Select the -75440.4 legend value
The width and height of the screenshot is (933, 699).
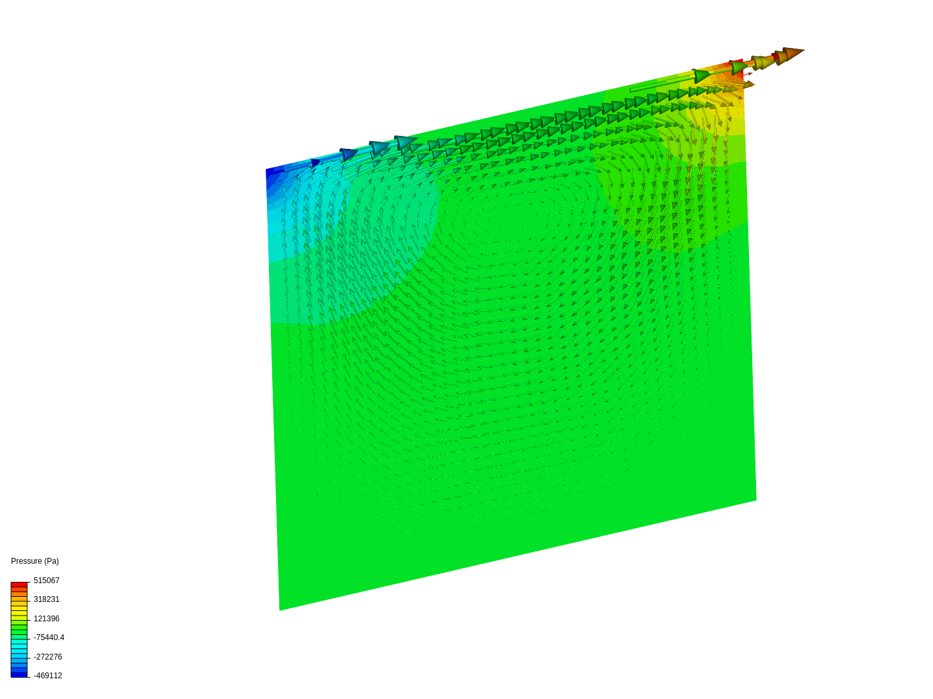pos(49,638)
